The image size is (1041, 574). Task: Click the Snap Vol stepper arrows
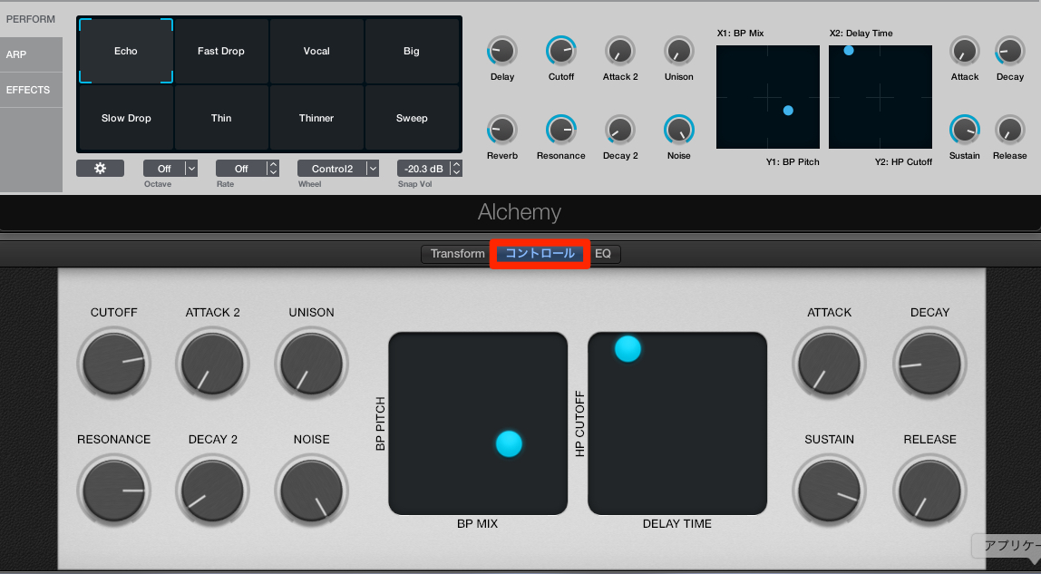pos(456,169)
